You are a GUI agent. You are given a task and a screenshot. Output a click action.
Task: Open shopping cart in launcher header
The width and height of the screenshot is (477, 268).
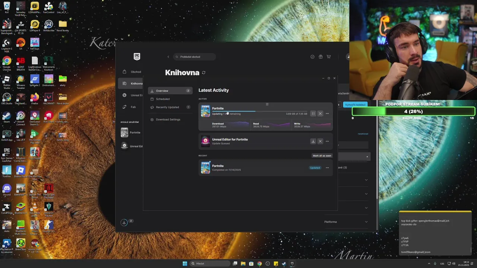pos(329,57)
